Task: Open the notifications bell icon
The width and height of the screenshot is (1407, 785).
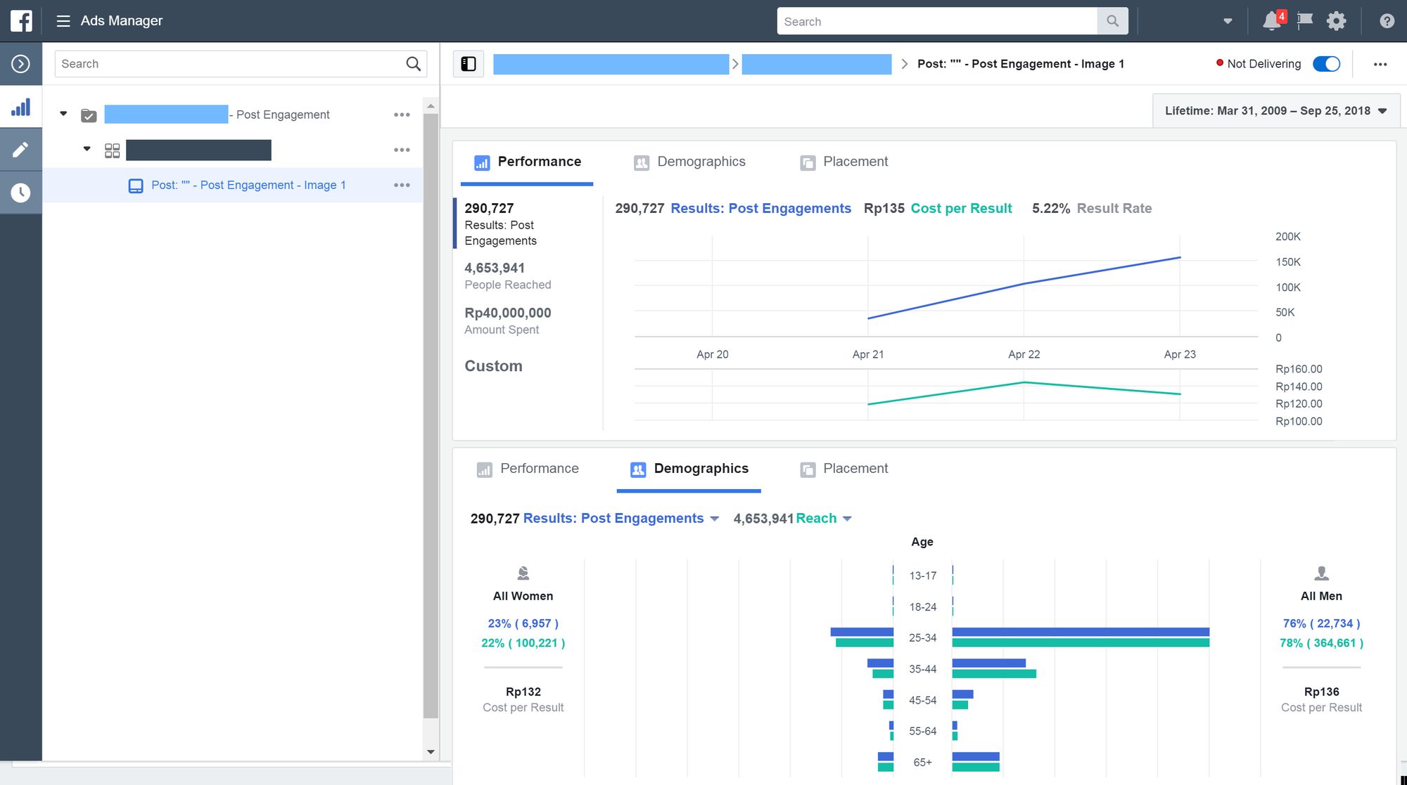Action: tap(1271, 21)
